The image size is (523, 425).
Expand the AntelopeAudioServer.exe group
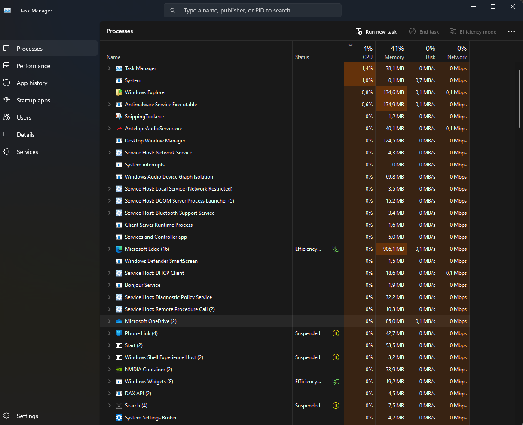pyautogui.click(x=109, y=129)
